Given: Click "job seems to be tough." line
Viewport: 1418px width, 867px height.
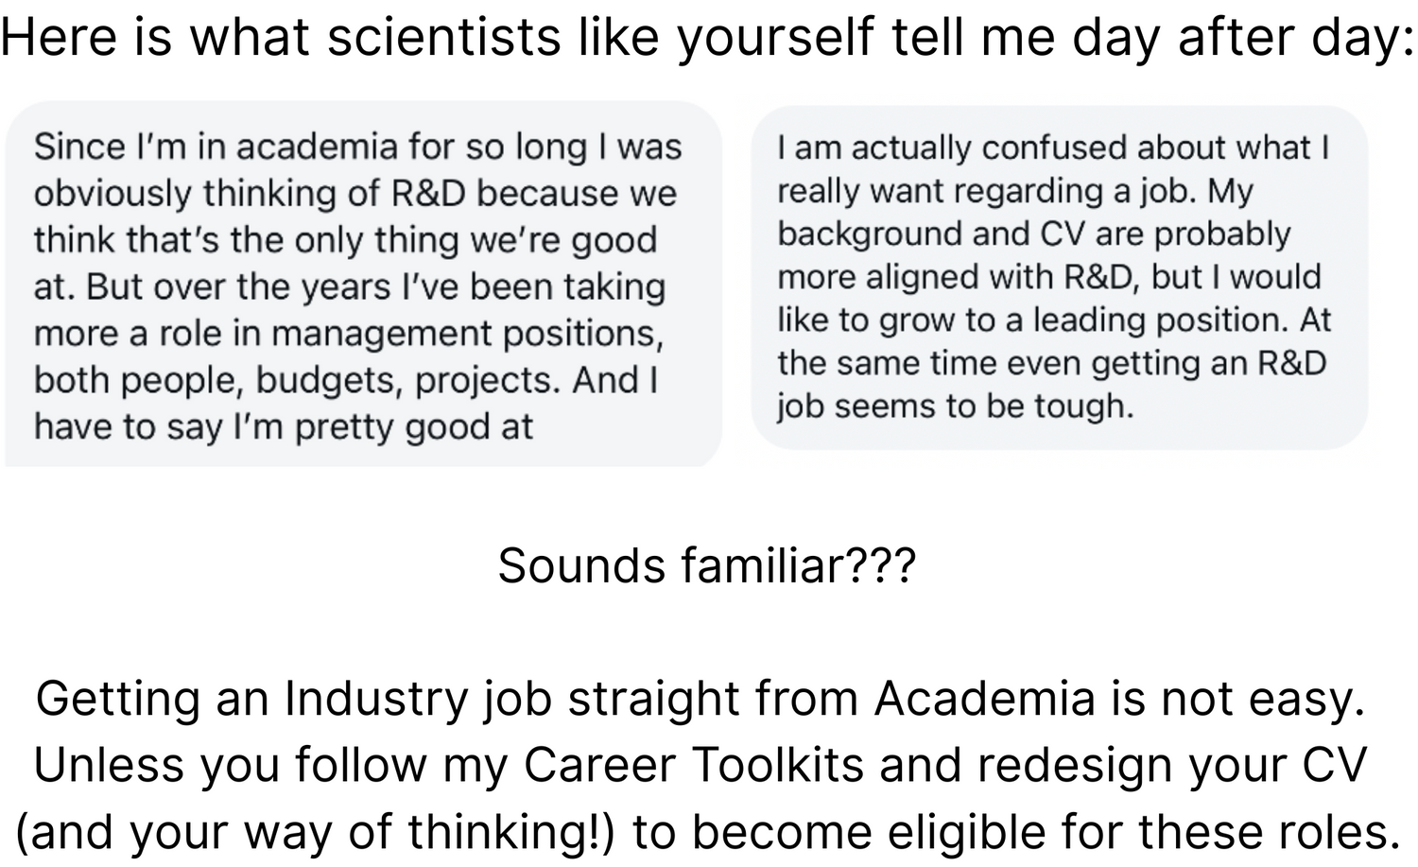Looking at the screenshot, I should 956,407.
